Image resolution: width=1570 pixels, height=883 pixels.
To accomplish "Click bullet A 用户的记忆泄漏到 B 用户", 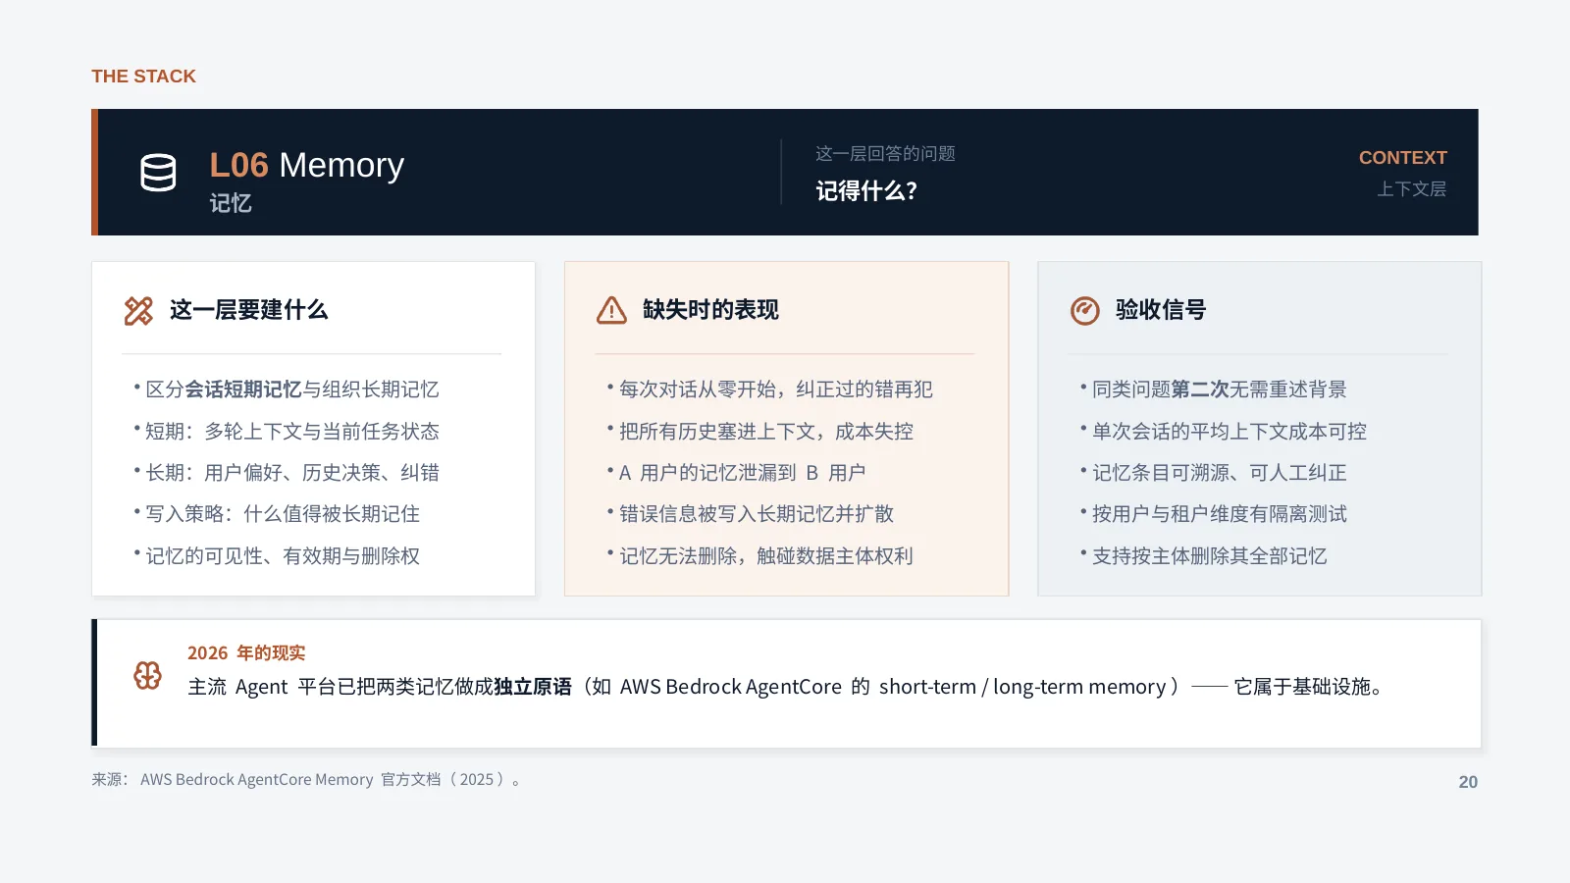I will tap(736, 473).
